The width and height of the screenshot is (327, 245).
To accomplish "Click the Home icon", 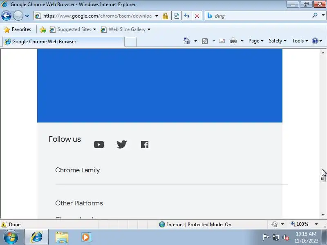I will [187, 41].
